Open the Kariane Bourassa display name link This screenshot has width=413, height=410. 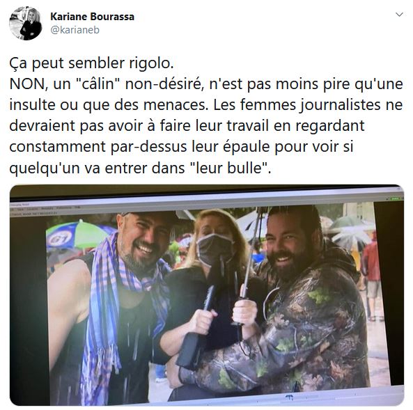coord(92,17)
